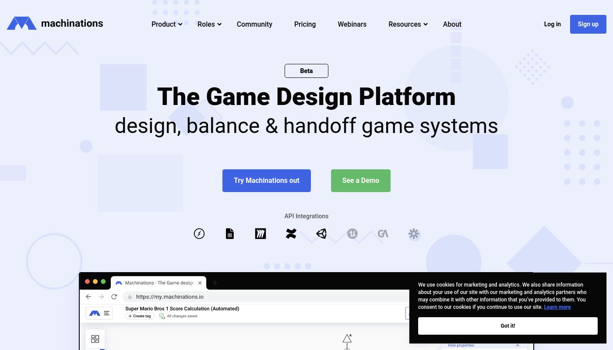
Task: Click "The Game Design Platform" heading
Action: pyautogui.click(x=306, y=97)
